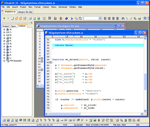Expand the FTP Accounts tree node
The height and width of the screenshot is (127, 150).
tap(4, 61)
